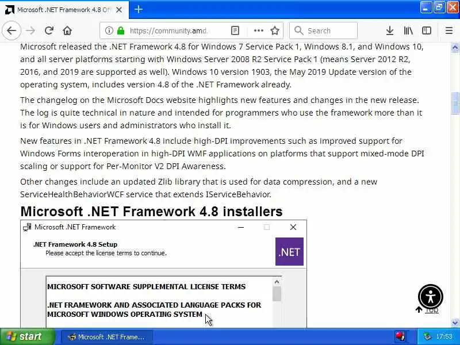The height and width of the screenshot is (345, 460).
Task: Open the accessibility widget button
Action: pyautogui.click(x=430, y=297)
